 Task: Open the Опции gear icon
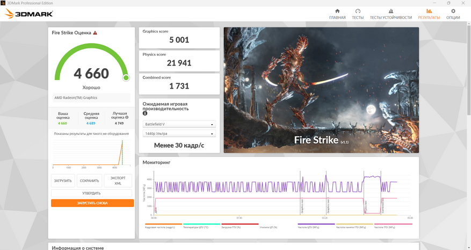click(453, 11)
